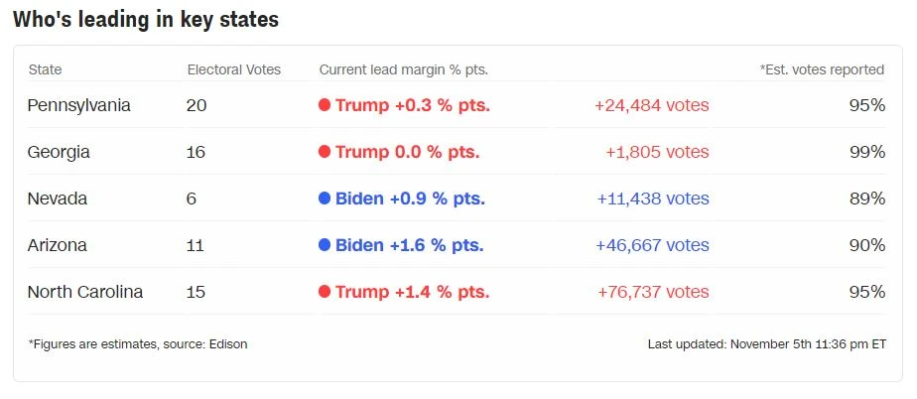The image size is (917, 399).
Task: Click the +1,805 votes figure
Action: click(657, 152)
